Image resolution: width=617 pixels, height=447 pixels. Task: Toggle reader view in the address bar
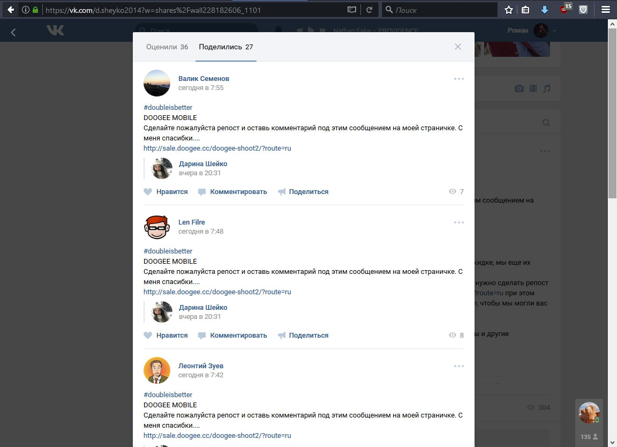[352, 10]
